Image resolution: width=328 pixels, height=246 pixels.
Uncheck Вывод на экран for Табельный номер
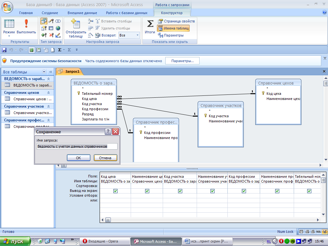click(309, 191)
